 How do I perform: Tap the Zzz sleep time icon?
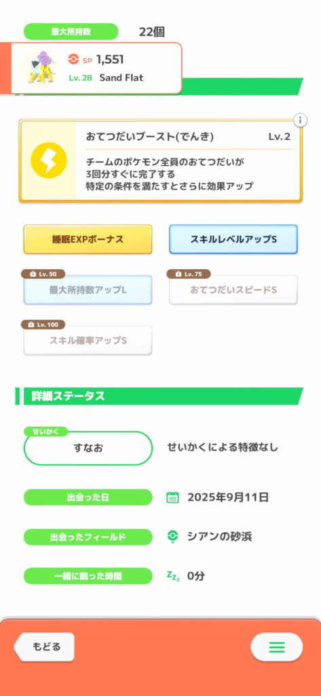(x=173, y=576)
